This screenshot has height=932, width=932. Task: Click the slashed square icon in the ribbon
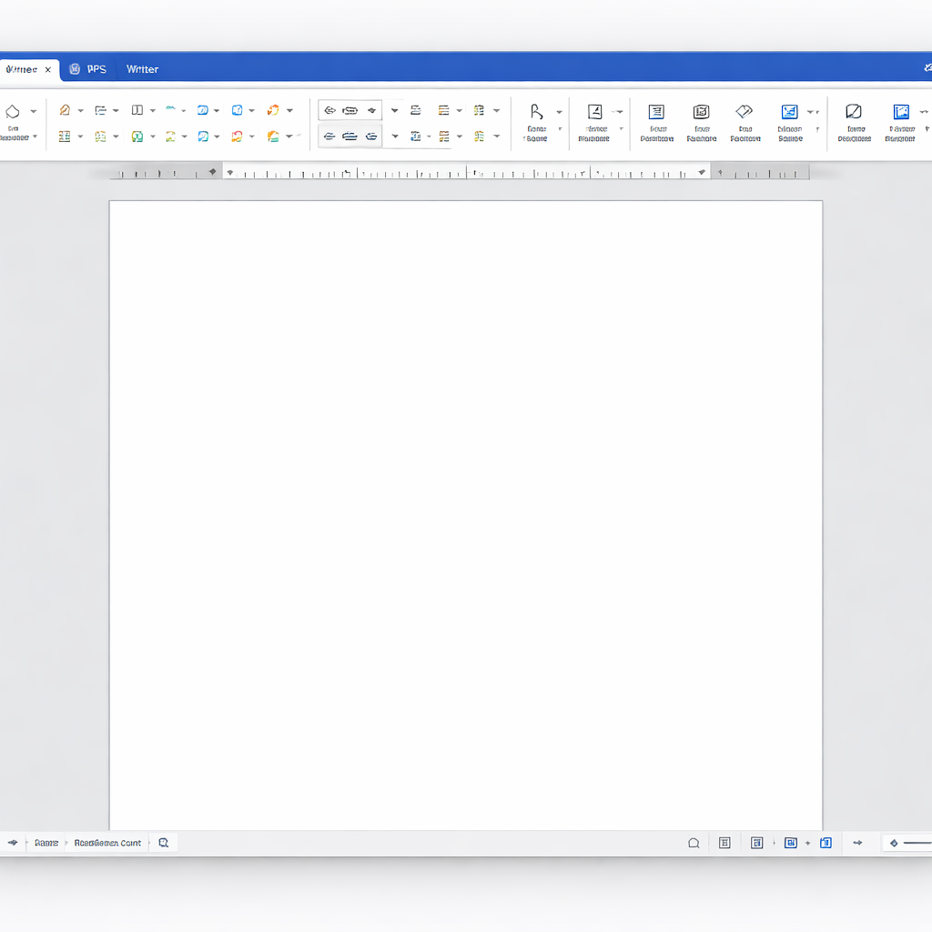pos(853,111)
